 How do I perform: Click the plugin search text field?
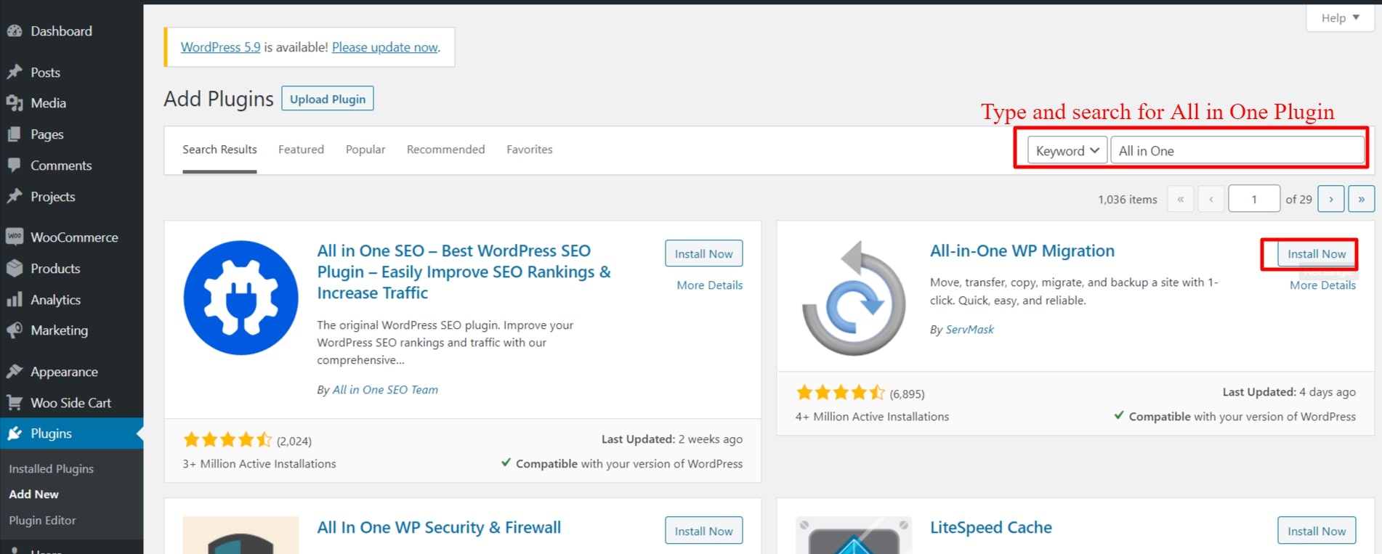pos(1237,150)
